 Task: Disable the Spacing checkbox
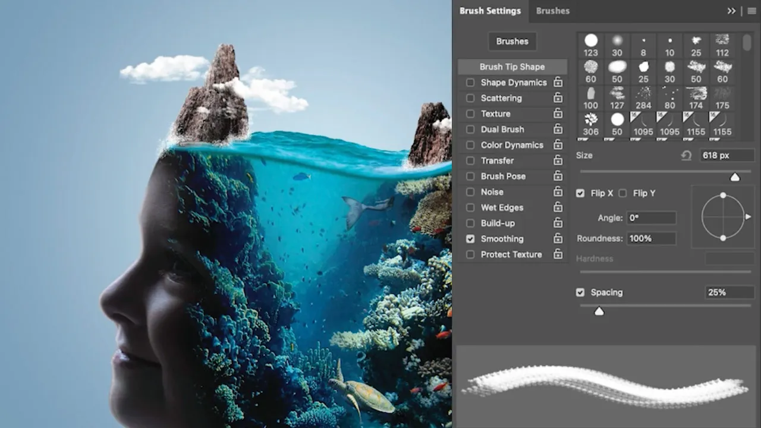[580, 292]
